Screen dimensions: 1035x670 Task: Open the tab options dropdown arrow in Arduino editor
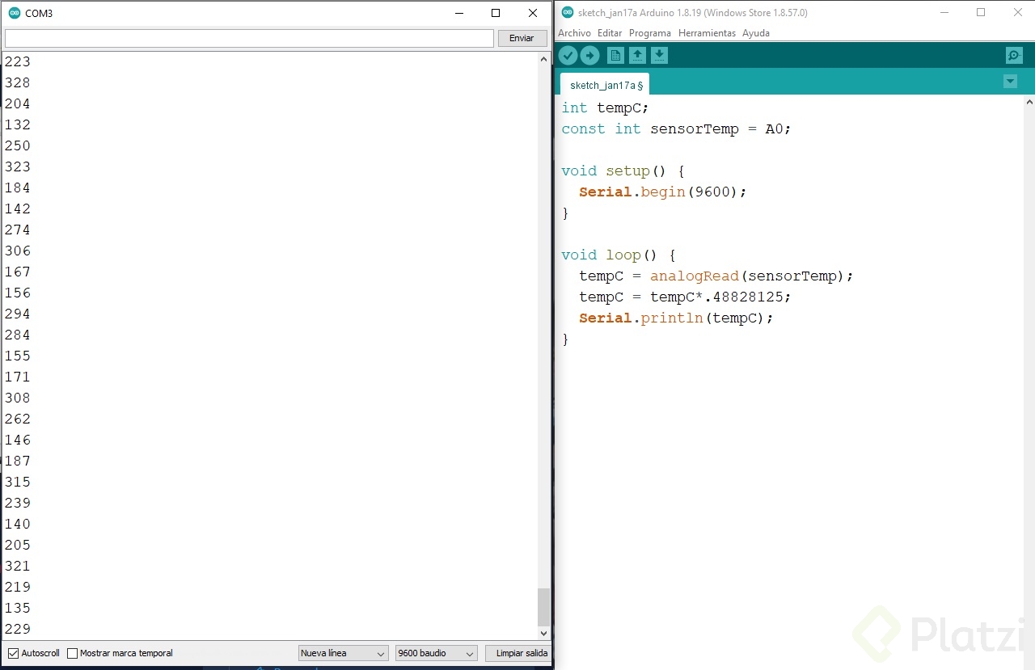coord(1009,81)
